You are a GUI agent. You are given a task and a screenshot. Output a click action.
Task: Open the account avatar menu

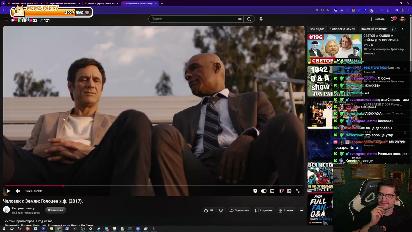pyautogui.click(x=402, y=19)
